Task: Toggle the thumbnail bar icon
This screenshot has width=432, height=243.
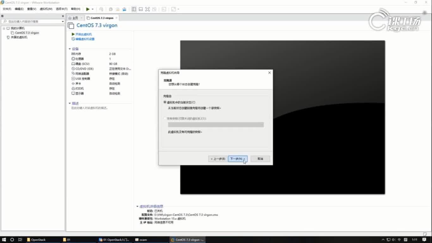Action: pyautogui.click(x=140, y=9)
